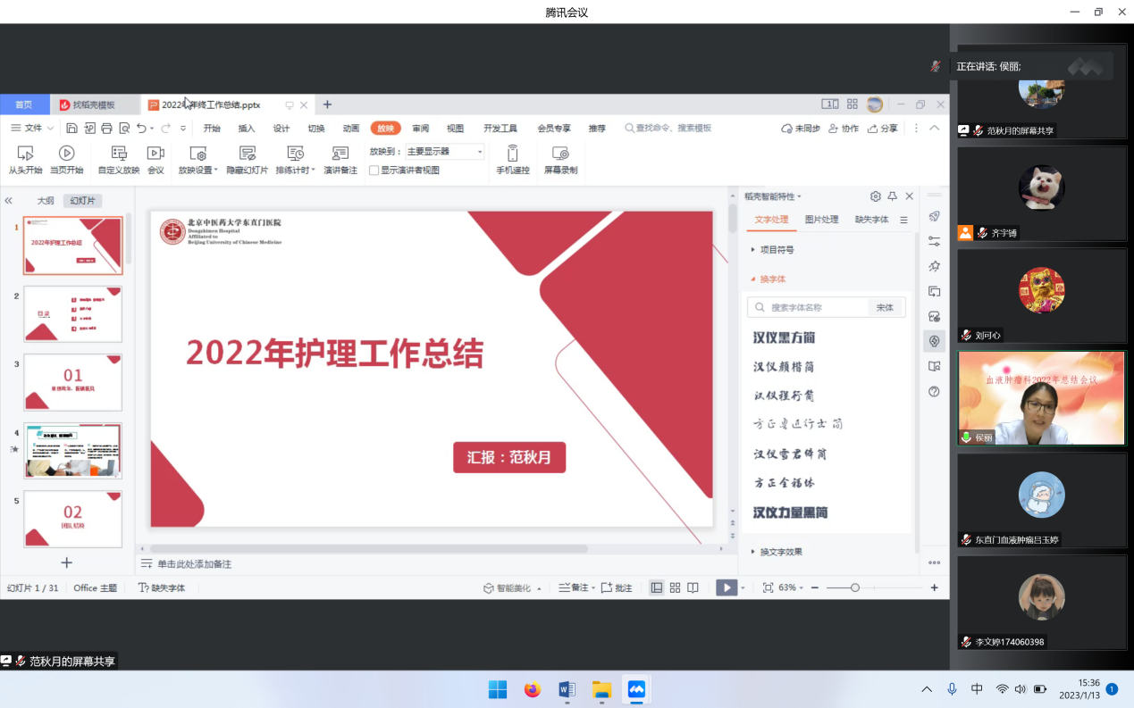Click the print icon in quick access toolbar

coord(107,129)
